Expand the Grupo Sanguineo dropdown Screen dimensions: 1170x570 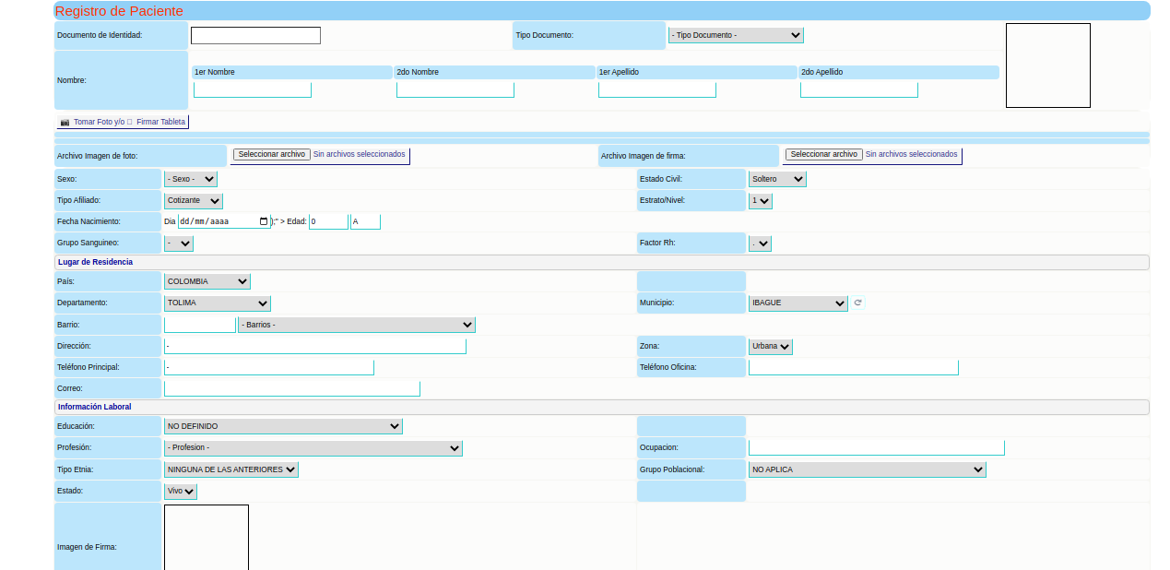178,243
